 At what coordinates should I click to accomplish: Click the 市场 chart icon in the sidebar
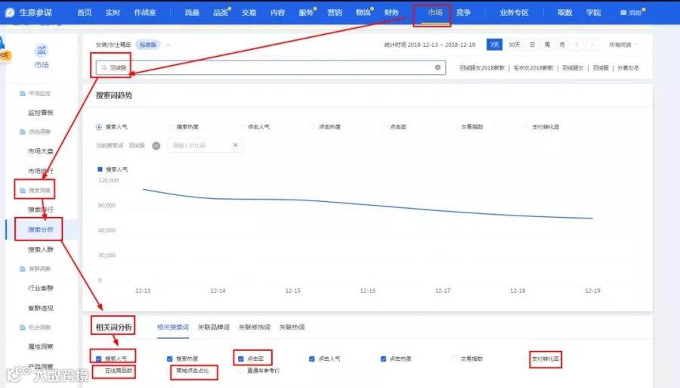click(x=42, y=50)
